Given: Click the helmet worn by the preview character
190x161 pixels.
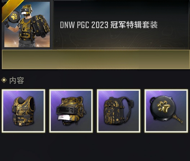Looking at the screenshot, I should [x=26, y=10].
